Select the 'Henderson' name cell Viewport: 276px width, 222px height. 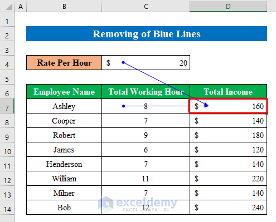coord(64,164)
